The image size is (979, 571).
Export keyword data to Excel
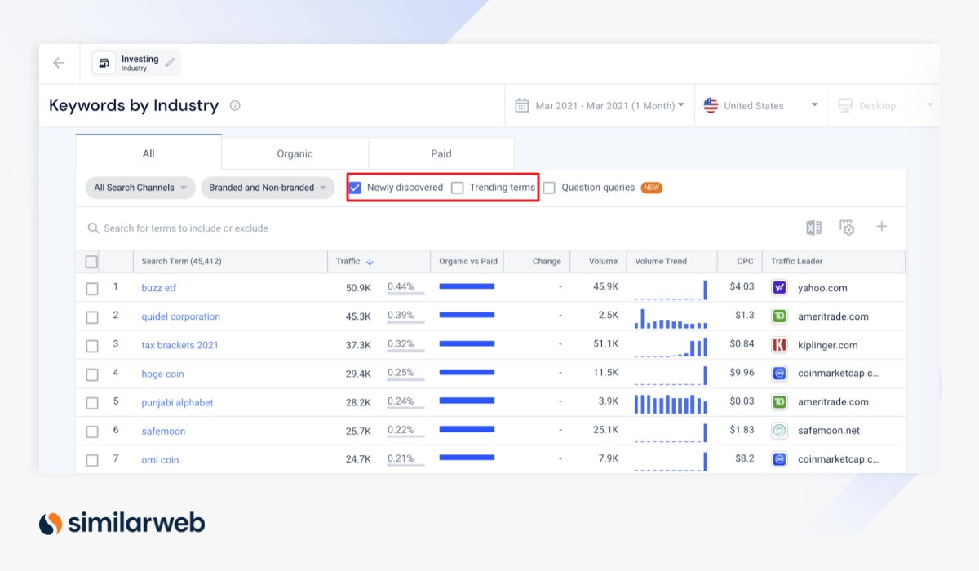(x=813, y=228)
